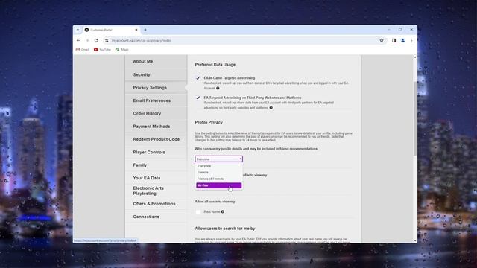Open the tab search dropdown arrow
The height and width of the screenshot is (268, 477).
coord(78,30)
